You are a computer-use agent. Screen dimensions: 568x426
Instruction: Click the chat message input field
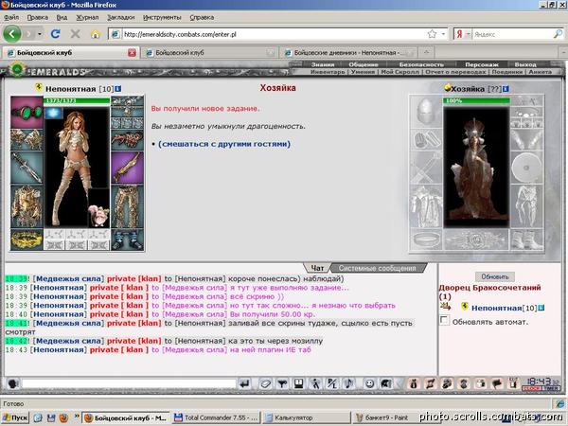129,383
